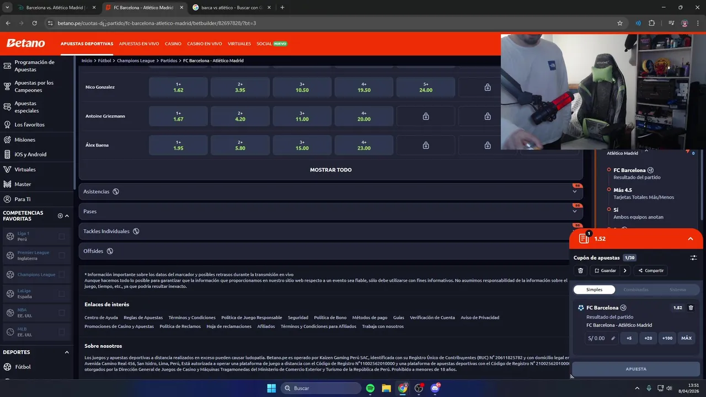
Task: Collapse the bet slip panel chevron
Action: (x=691, y=239)
